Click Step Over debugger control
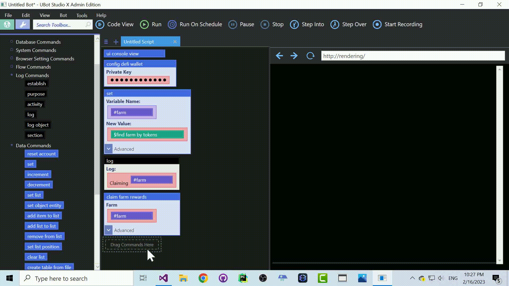This screenshot has width=509, height=286. [348, 24]
